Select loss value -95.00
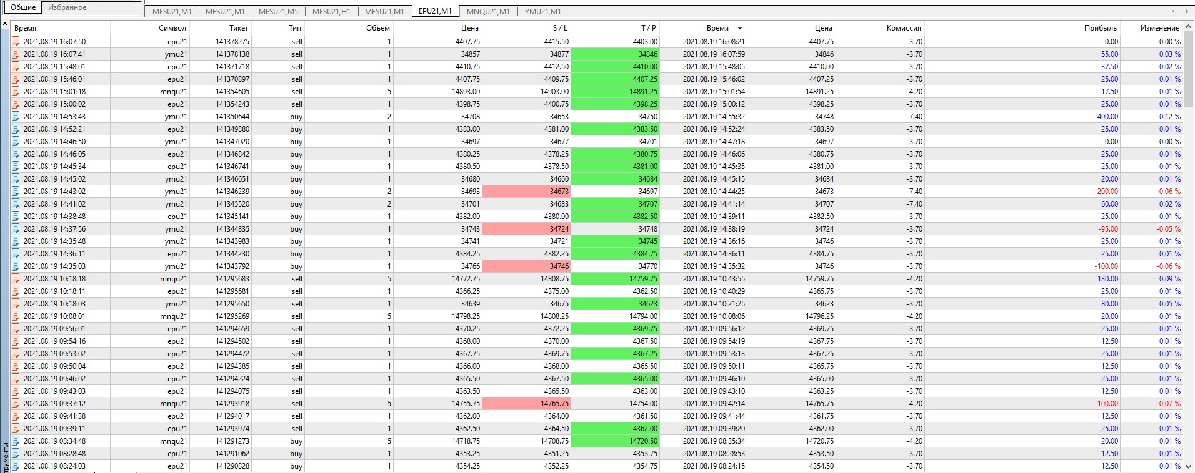 click(x=1108, y=229)
